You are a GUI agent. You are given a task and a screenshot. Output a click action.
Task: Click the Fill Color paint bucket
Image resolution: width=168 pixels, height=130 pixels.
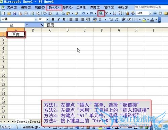pos(144,20)
